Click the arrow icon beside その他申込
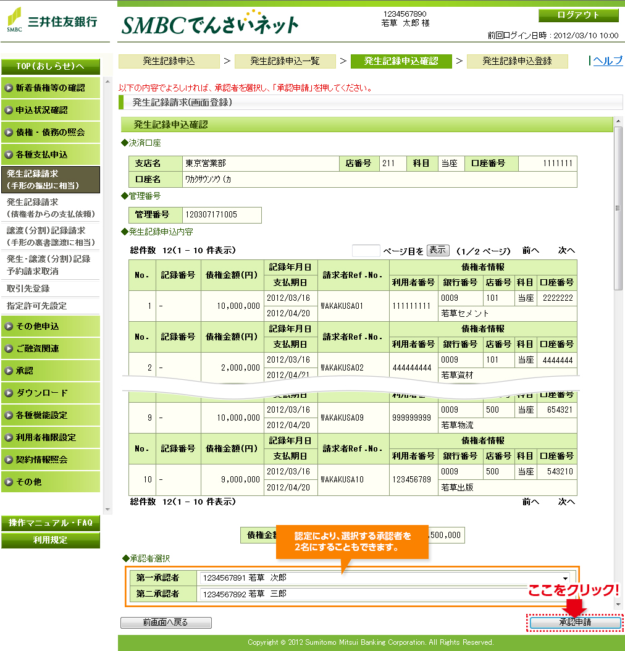Image resolution: width=625 pixels, height=651 pixels. (9, 326)
